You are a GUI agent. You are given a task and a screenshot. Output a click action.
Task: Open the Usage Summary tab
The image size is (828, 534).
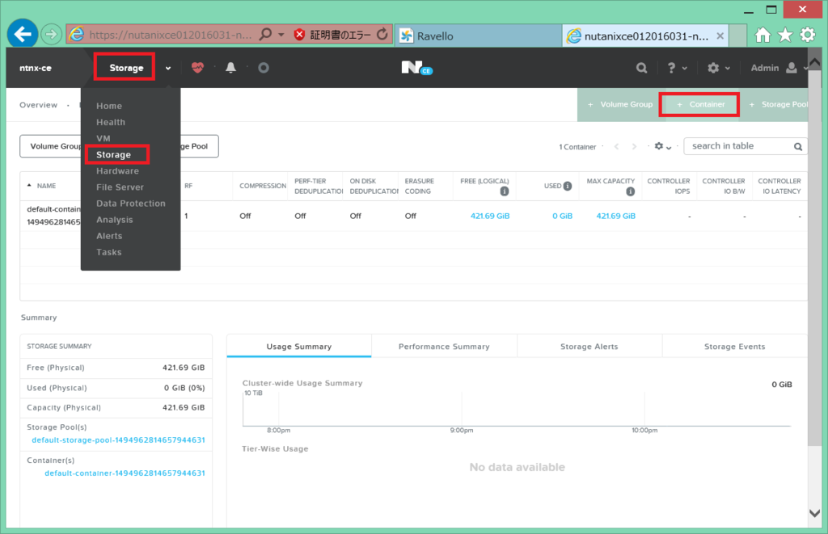coord(299,347)
